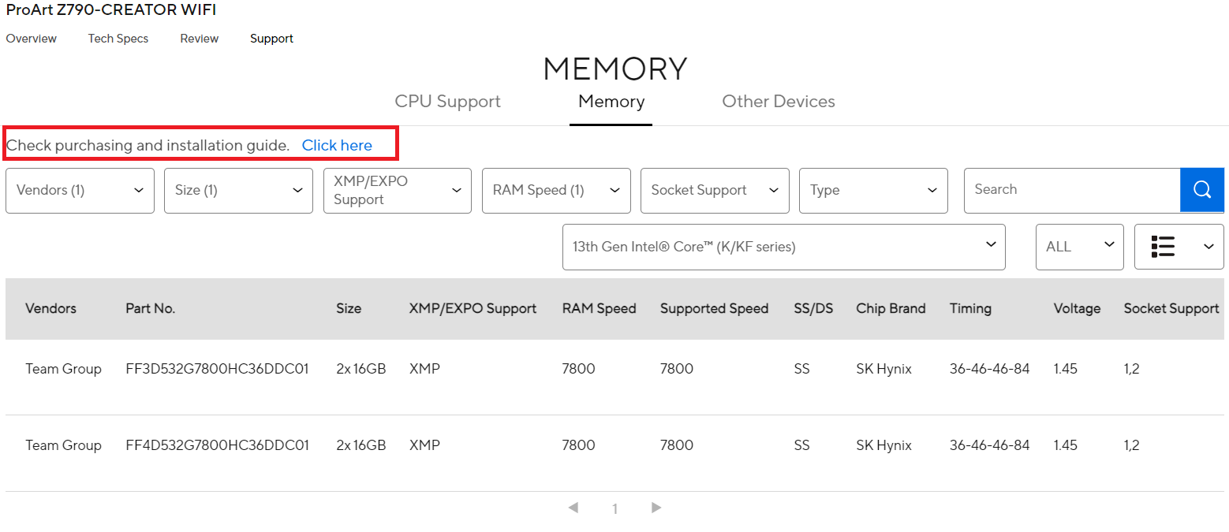
Task: Click into the Search input field
Action: (x=1072, y=190)
